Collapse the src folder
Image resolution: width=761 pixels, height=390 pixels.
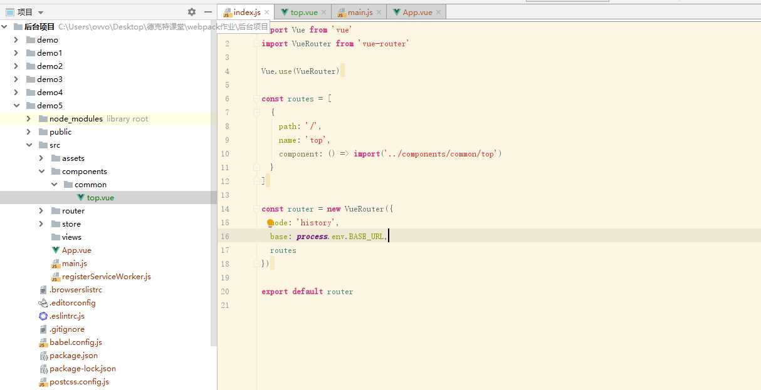(29, 145)
